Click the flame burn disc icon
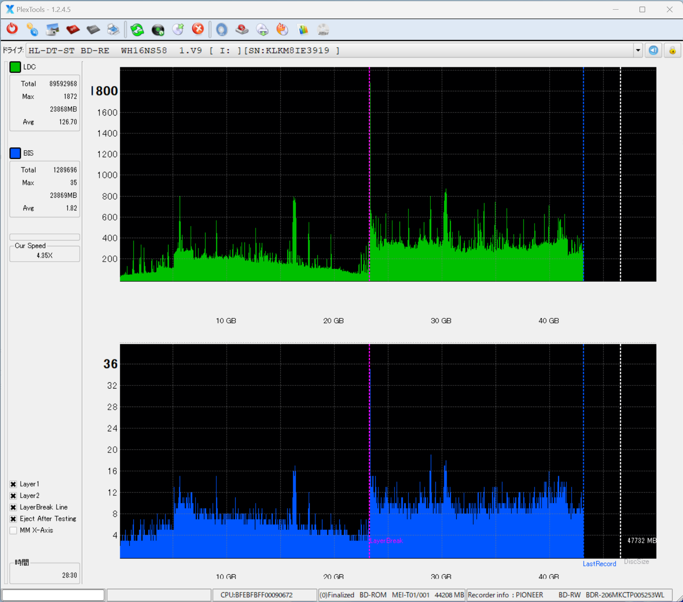This screenshot has height=602, width=683. click(x=282, y=29)
